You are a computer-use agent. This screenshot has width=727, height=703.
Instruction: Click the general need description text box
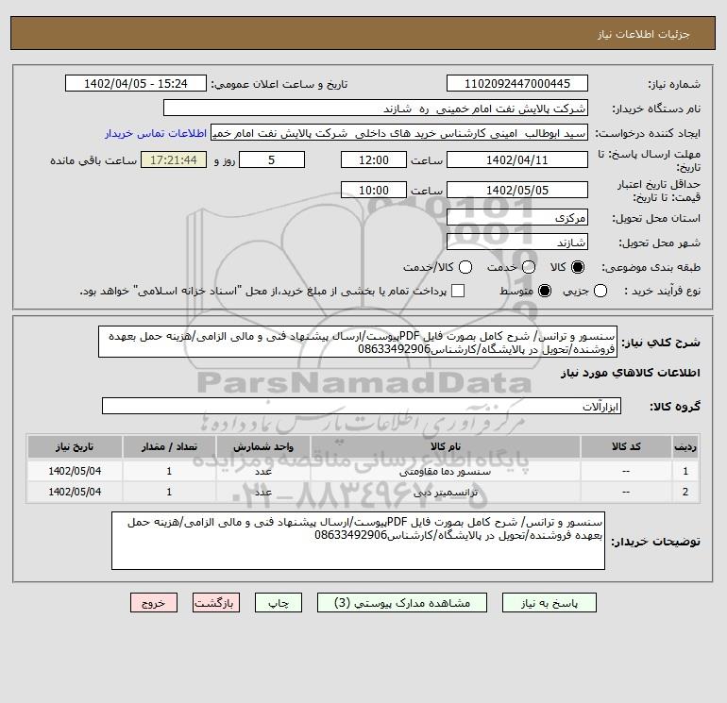click(x=358, y=342)
